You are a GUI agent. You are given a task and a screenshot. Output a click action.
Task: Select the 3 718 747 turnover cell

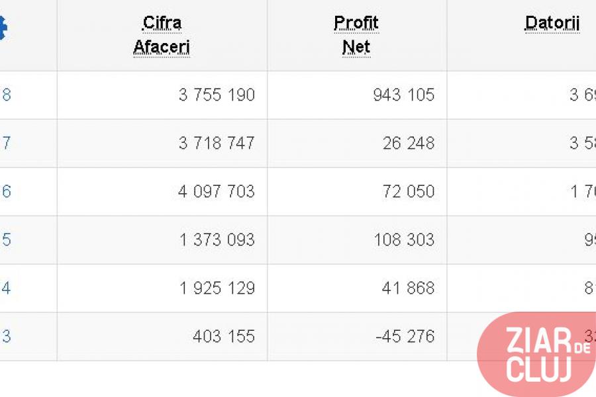[162, 143]
